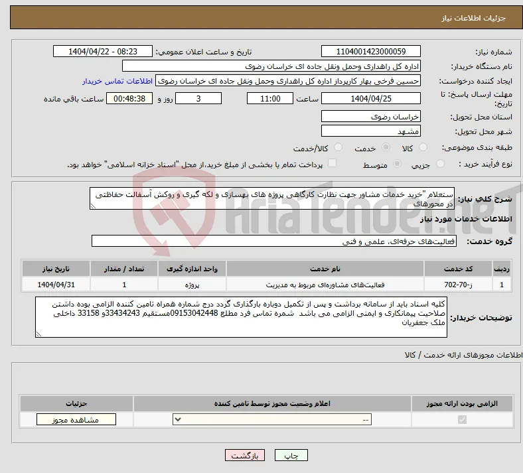
Task: Click the remaining days field 3
Action: click(x=198, y=98)
